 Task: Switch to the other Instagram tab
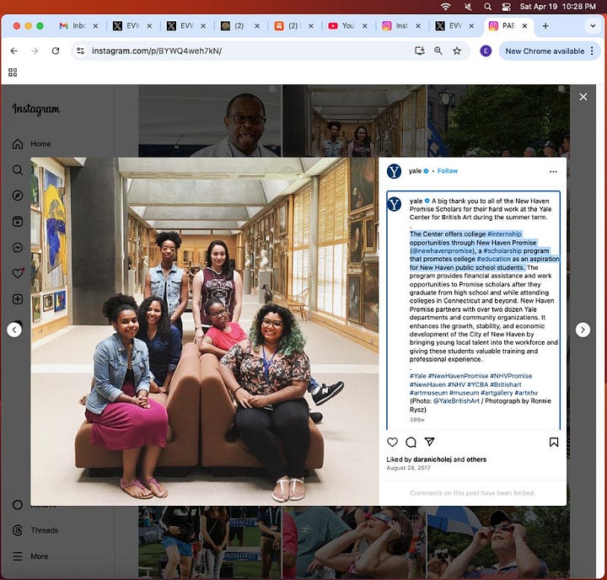pyautogui.click(x=395, y=26)
